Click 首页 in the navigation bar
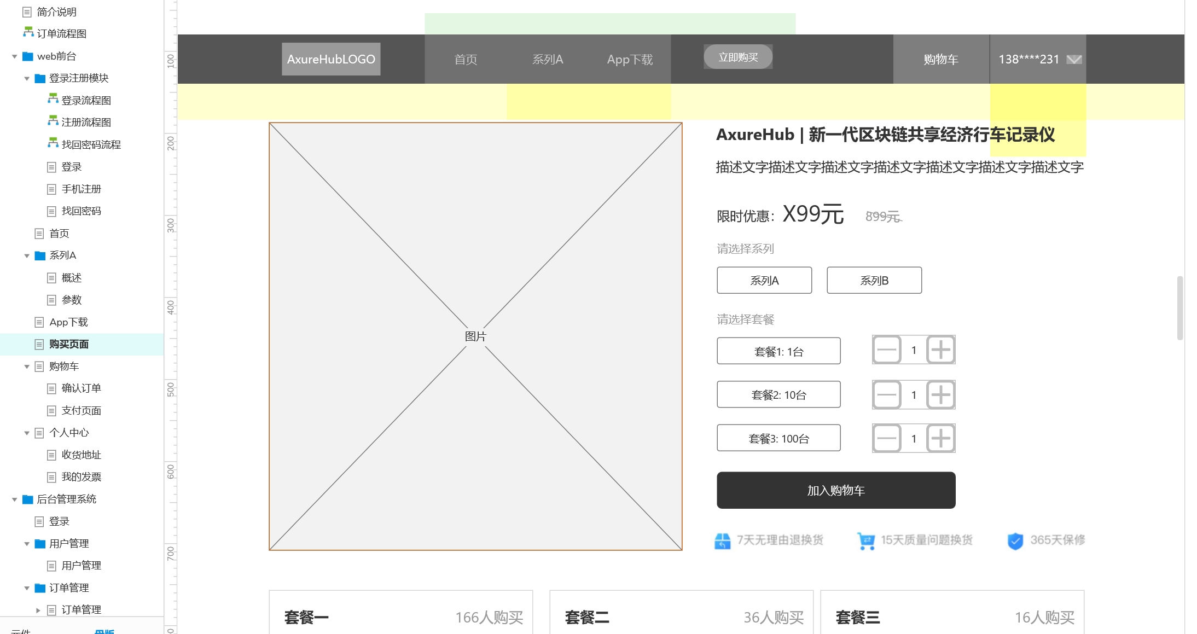1197x634 pixels. [x=466, y=60]
